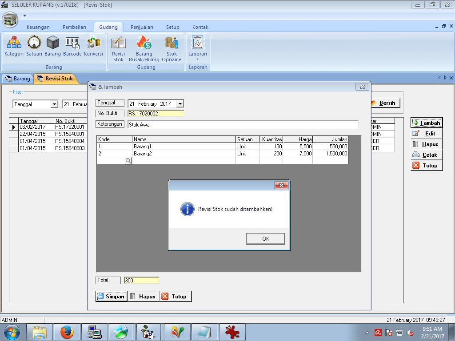455x341 pixels.
Task: Click the Simpan button
Action: click(x=111, y=297)
